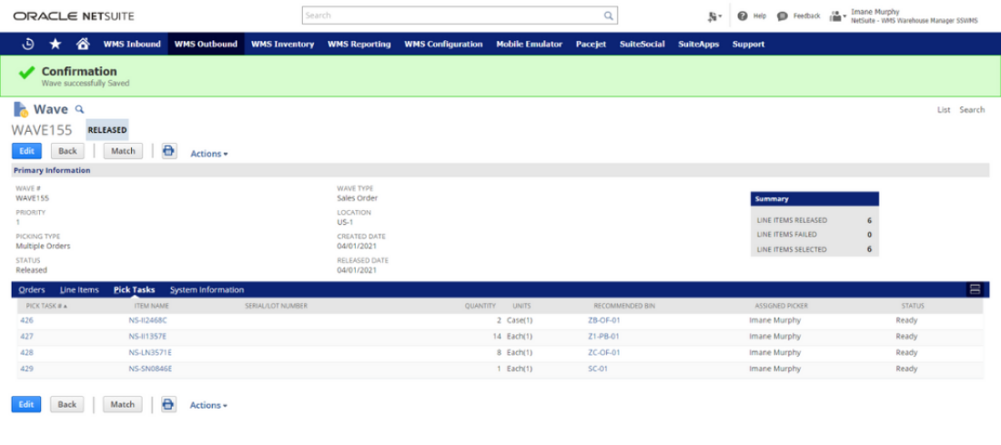Open pick task 428 link
The height and width of the screenshot is (445, 1001).
[x=26, y=352]
